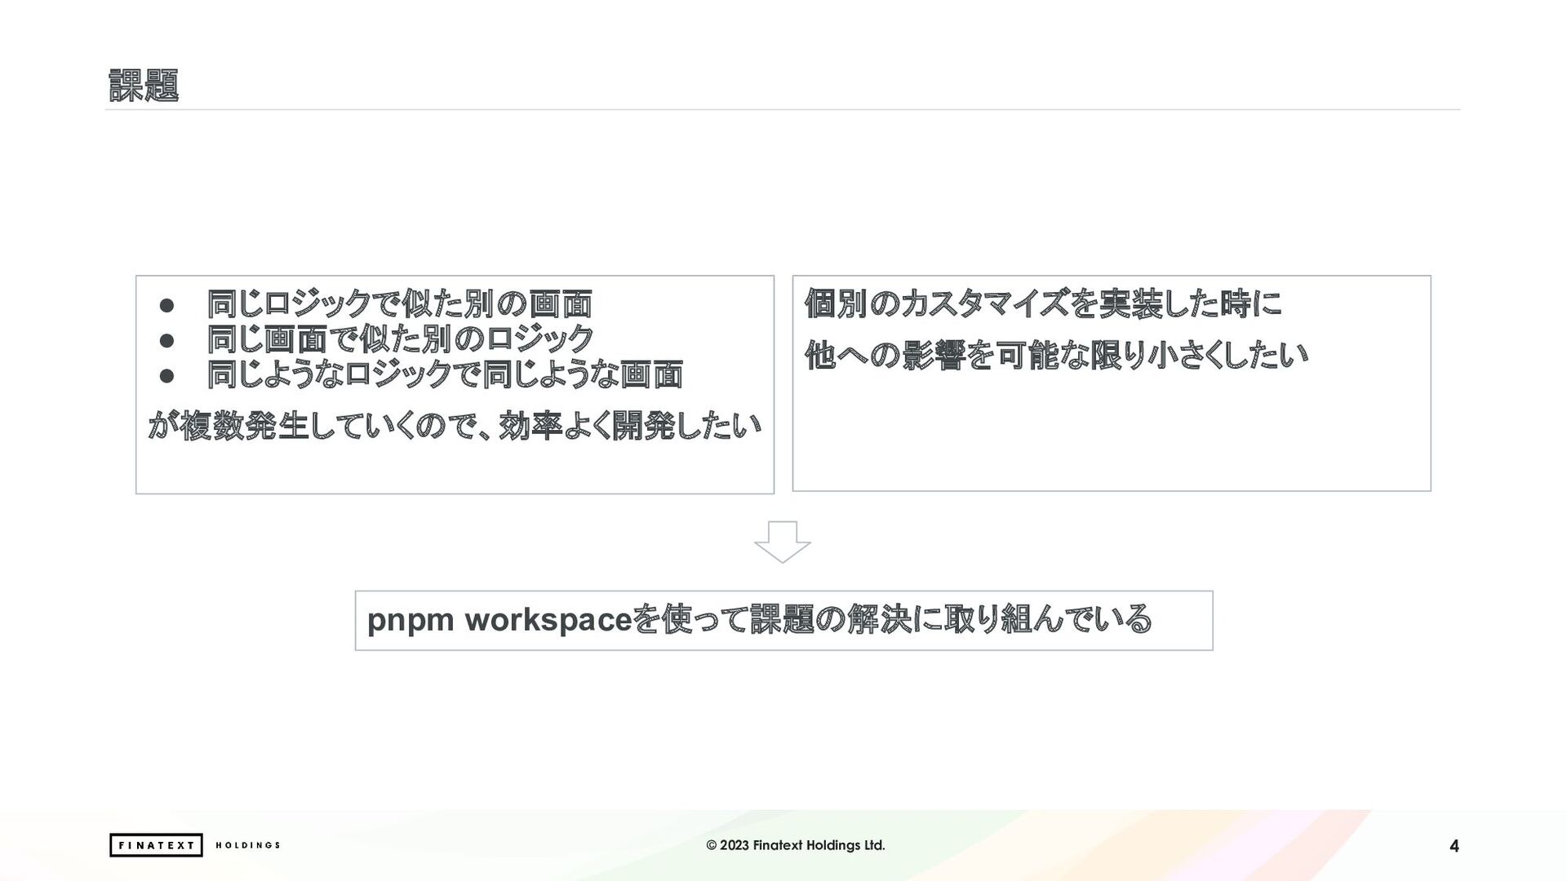Click the line が複数発生していくので、効率よく開発したい
1567x881 pixels.
point(455,425)
